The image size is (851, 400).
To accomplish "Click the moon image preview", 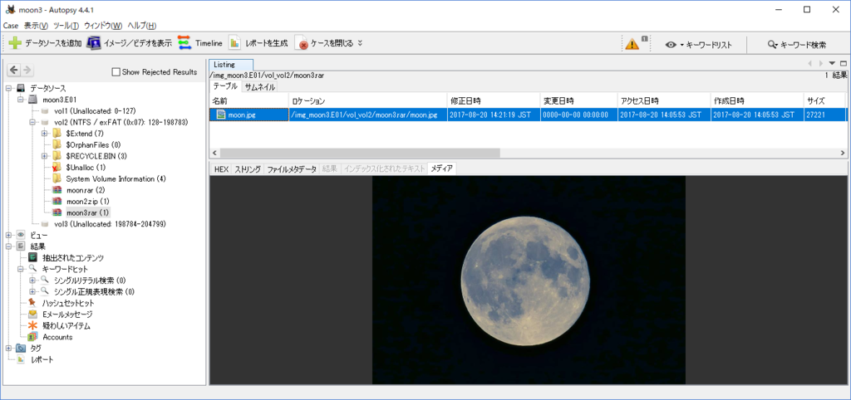I will [x=529, y=280].
